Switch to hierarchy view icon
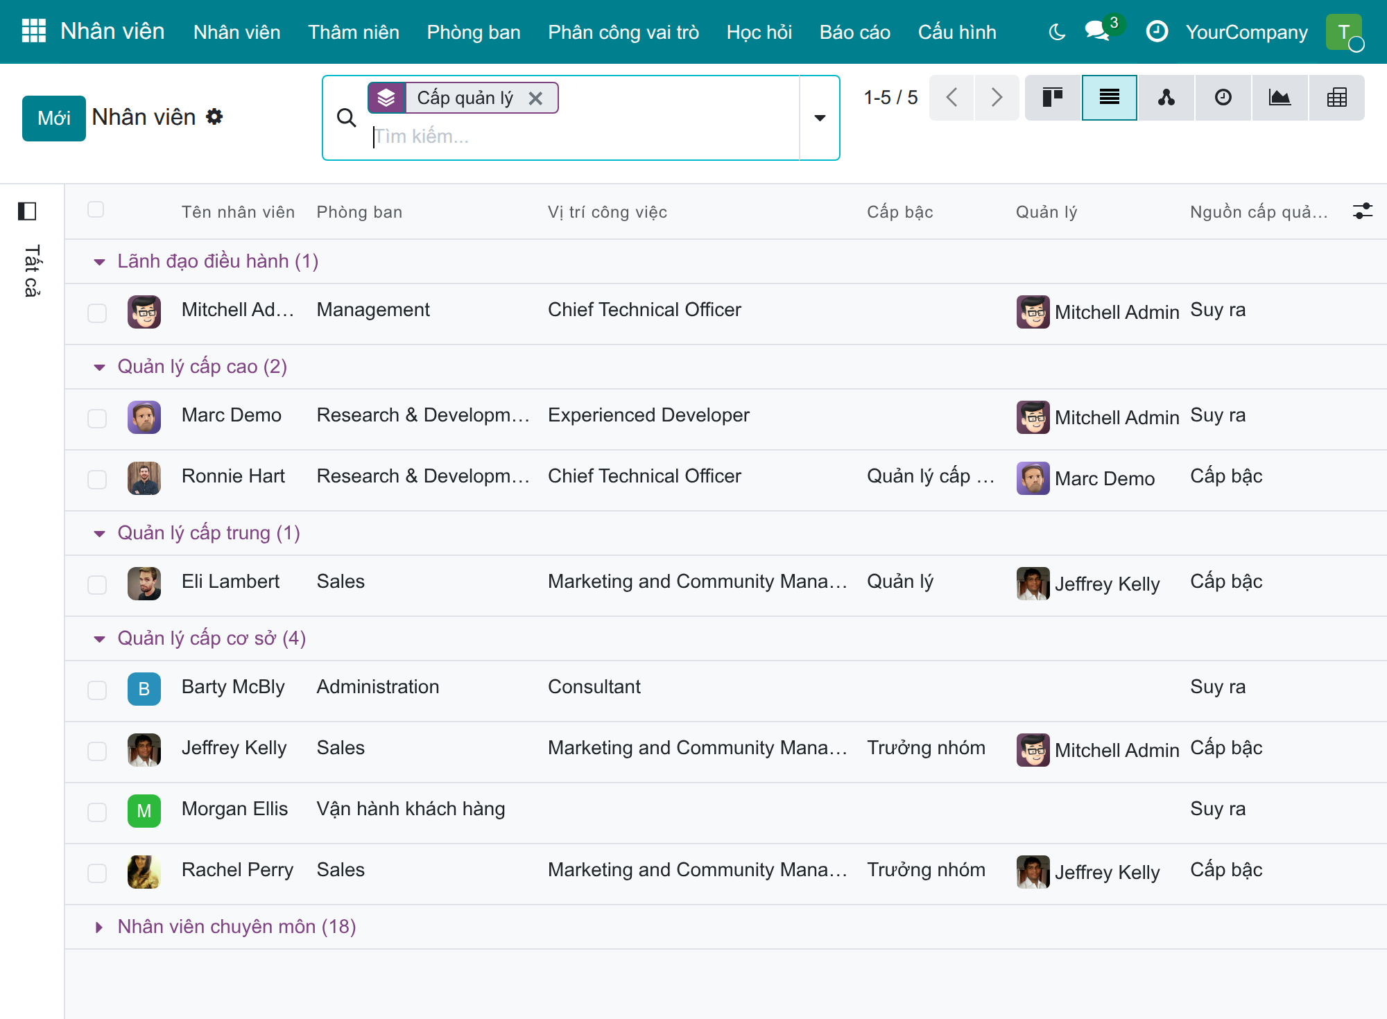This screenshot has height=1019, width=1387. [1166, 98]
